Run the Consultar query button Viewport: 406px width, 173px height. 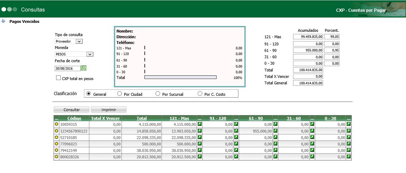click(x=71, y=110)
